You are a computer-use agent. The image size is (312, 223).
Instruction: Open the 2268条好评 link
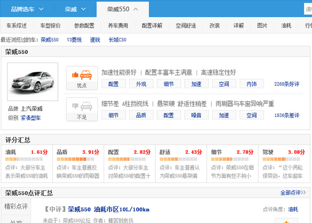(286, 84)
